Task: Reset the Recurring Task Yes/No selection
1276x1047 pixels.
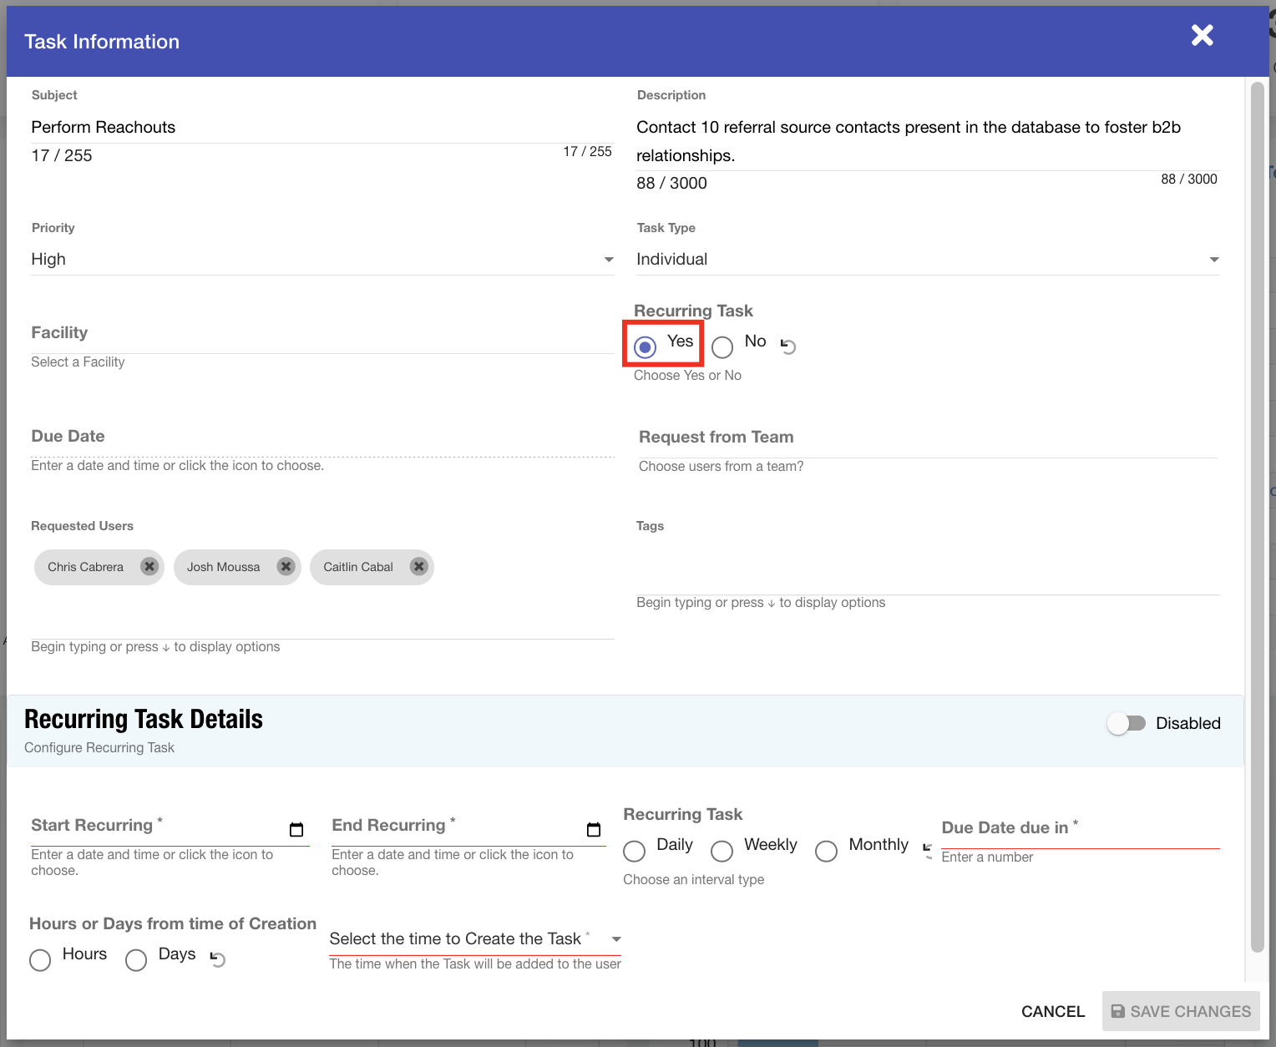Action: 788,346
